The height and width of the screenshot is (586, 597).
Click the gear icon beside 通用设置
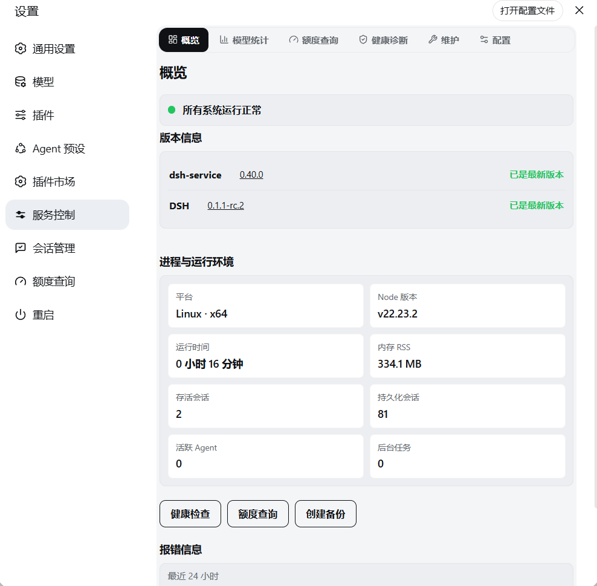point(21,49)
